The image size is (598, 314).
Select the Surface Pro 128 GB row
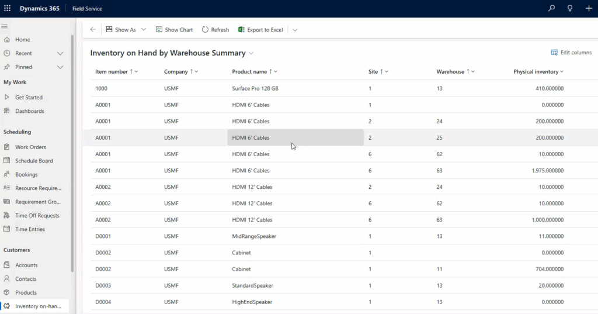(x=340, y=88)
